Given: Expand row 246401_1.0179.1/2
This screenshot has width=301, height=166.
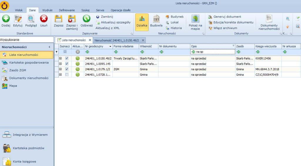Looking at the screenshot, I should pyautogui.click(x=61, y=69).
